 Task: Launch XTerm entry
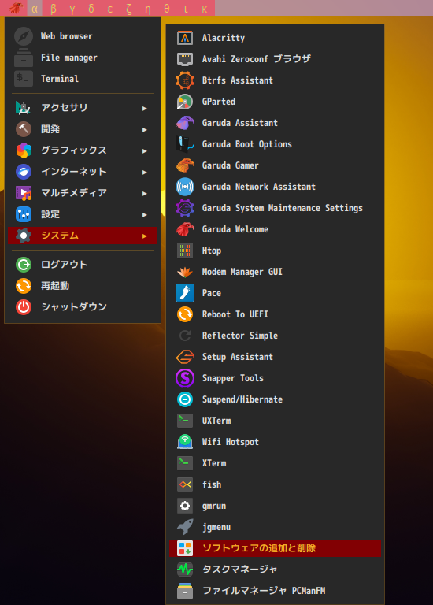point(275,463)
